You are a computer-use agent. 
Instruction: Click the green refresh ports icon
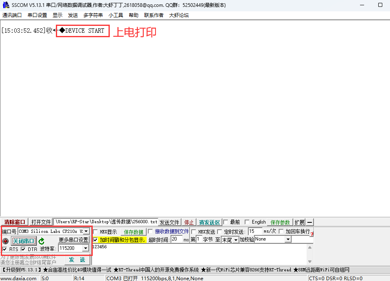tap(42, 241)
